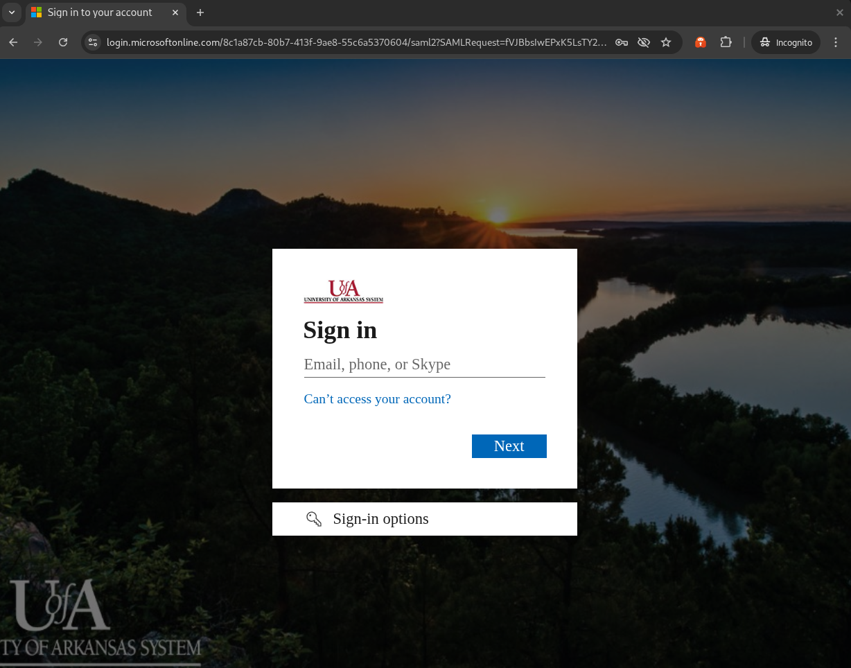Open the 'Can't access your account?' link
This screenshot has width=851, height=668.
pyautogui.click(x=377, y=399)
